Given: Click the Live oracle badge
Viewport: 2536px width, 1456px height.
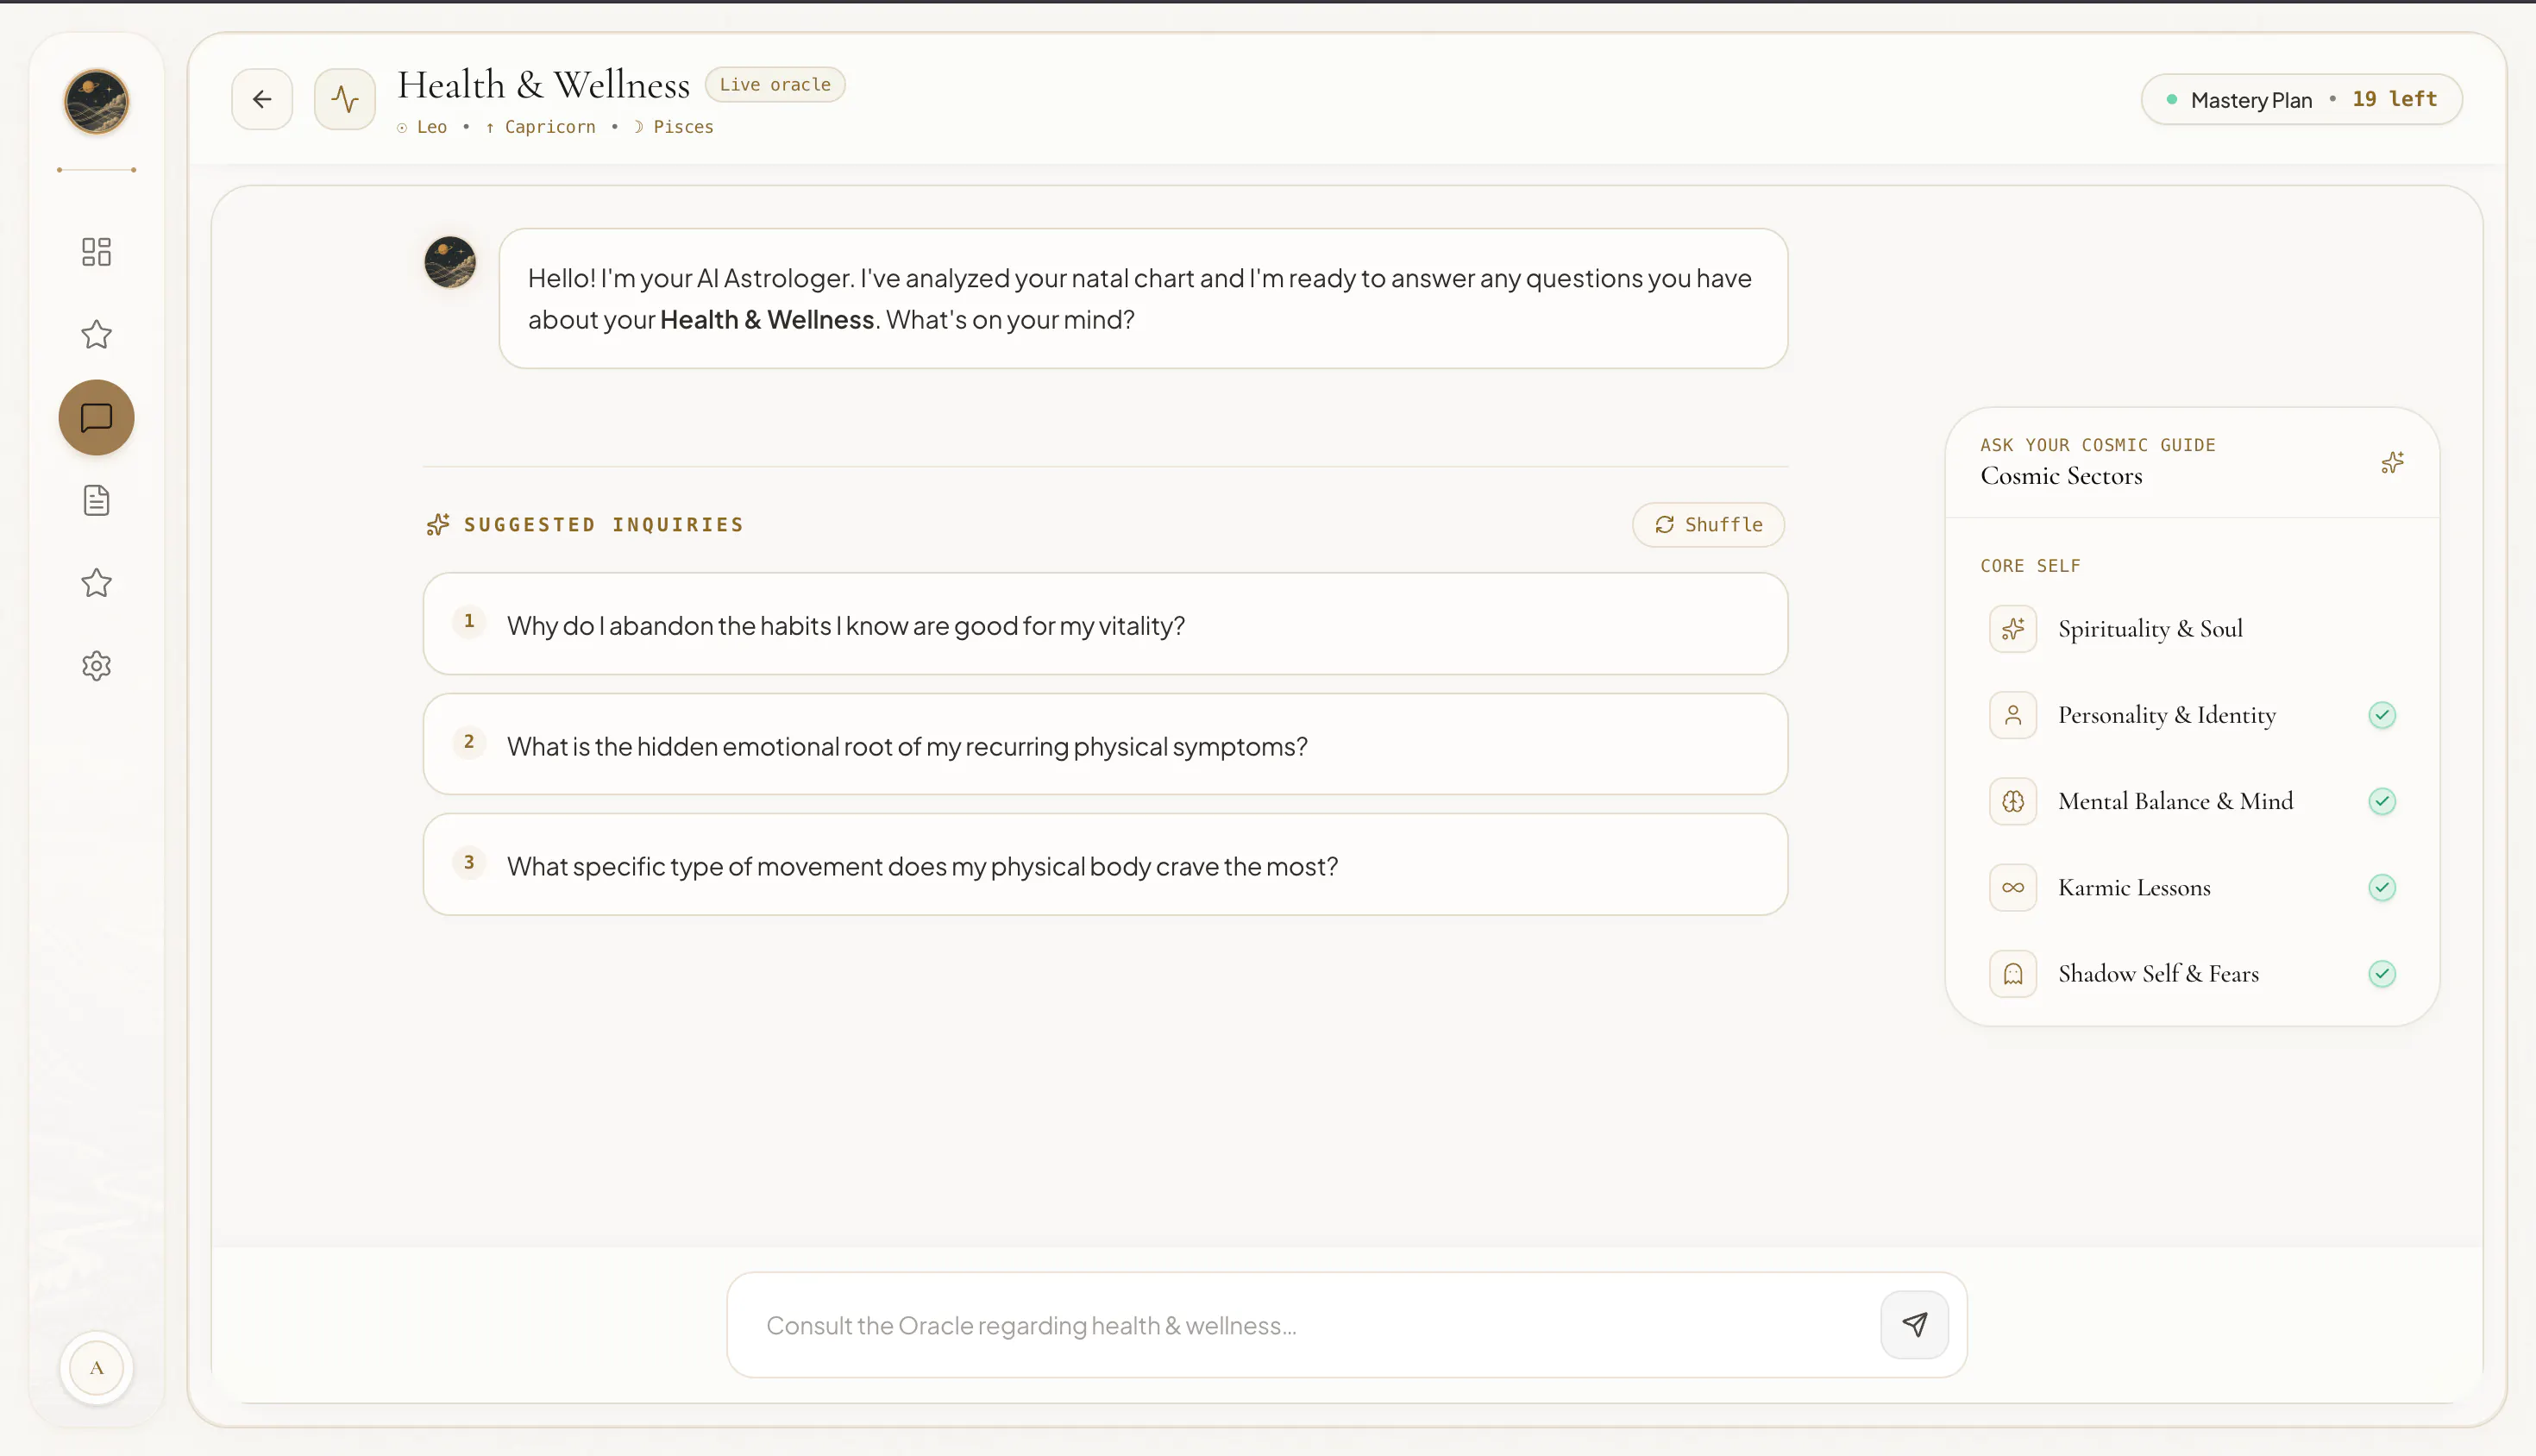Looking at the screenshot, I should pyautogui.click(x=775, y=84).
